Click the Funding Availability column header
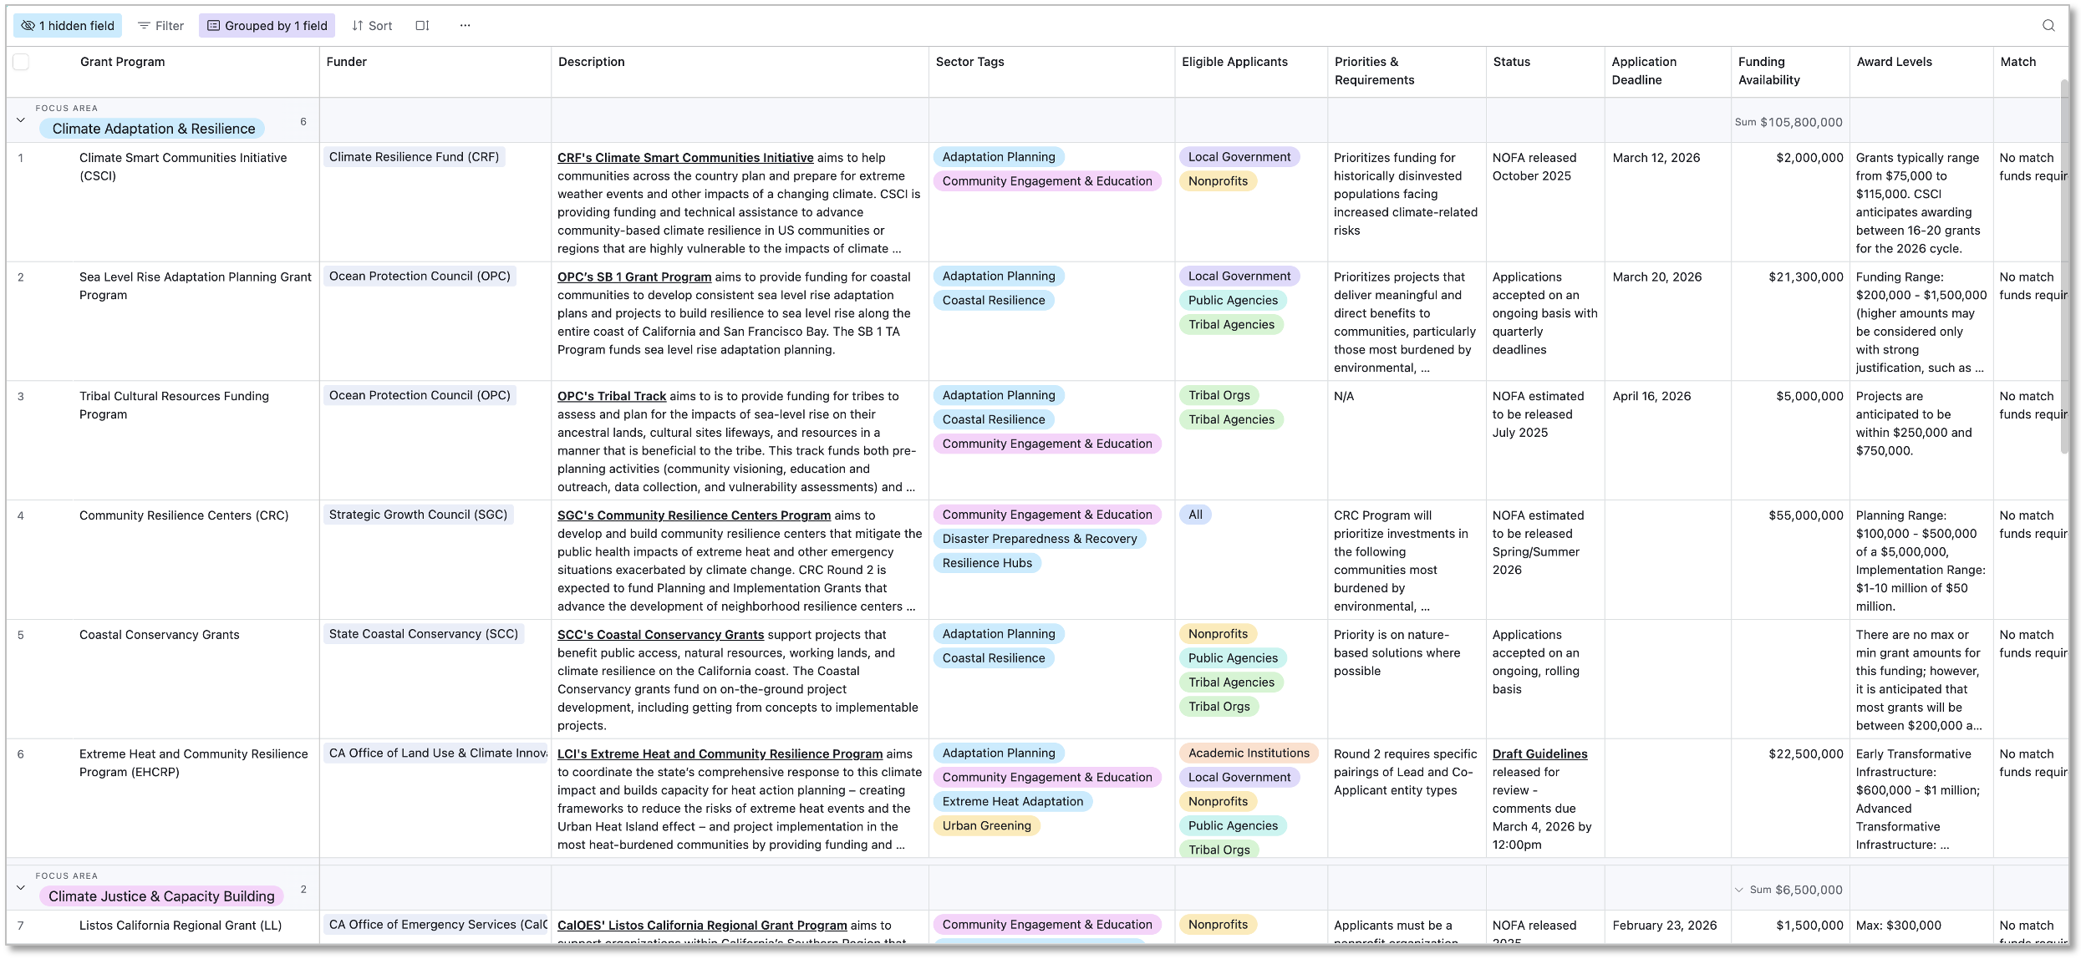The width and height of the screenshot is (2081, 959). 1768,71
